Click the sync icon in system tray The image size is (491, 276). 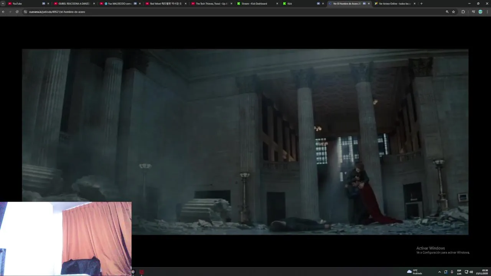point(445,272)
